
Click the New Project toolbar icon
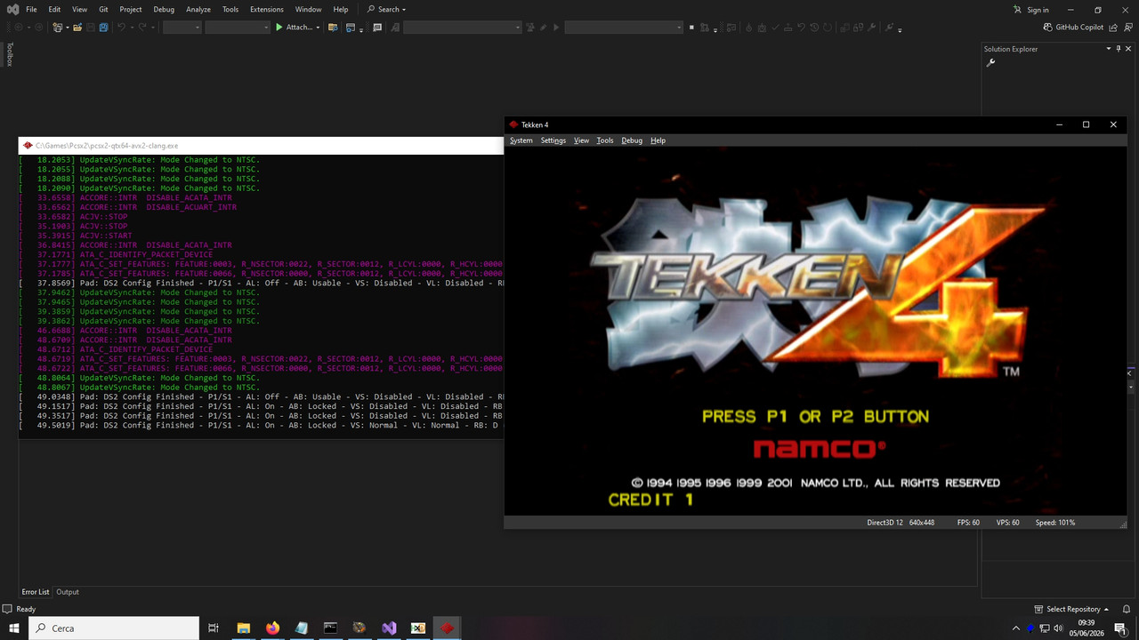tap(58, 28)
